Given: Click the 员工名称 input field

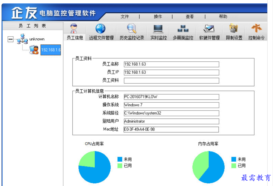Looking at the screenshot, I should (x=171, y=64).
